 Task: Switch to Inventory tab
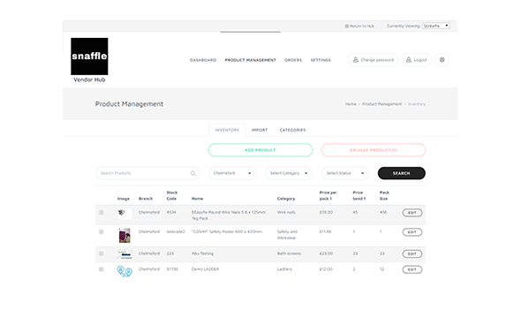[227, 130]
